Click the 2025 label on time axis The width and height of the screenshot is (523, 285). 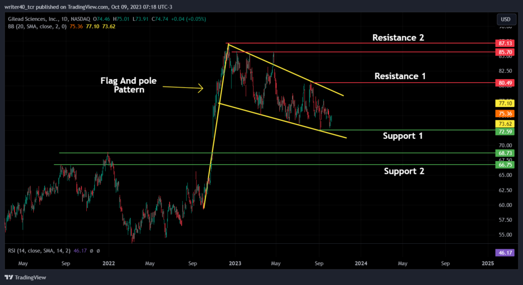[488, 264]
